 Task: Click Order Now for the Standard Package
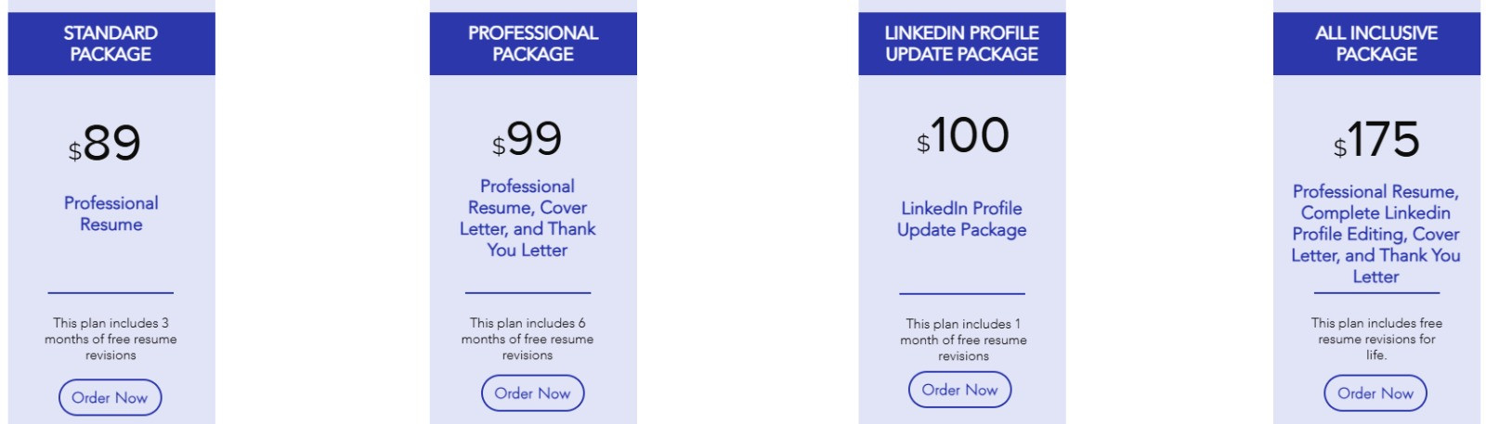tap(110, 397)
